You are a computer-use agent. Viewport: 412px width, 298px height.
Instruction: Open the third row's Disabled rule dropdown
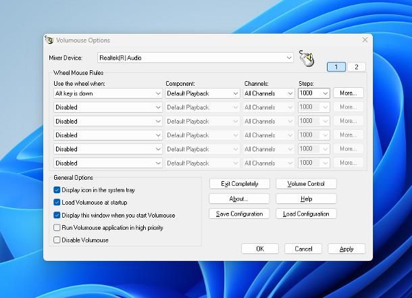point(108,122)
